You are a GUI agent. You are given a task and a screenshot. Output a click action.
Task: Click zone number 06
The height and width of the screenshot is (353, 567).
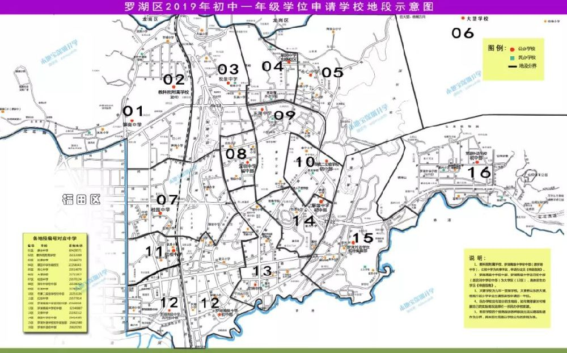(463, 33)
